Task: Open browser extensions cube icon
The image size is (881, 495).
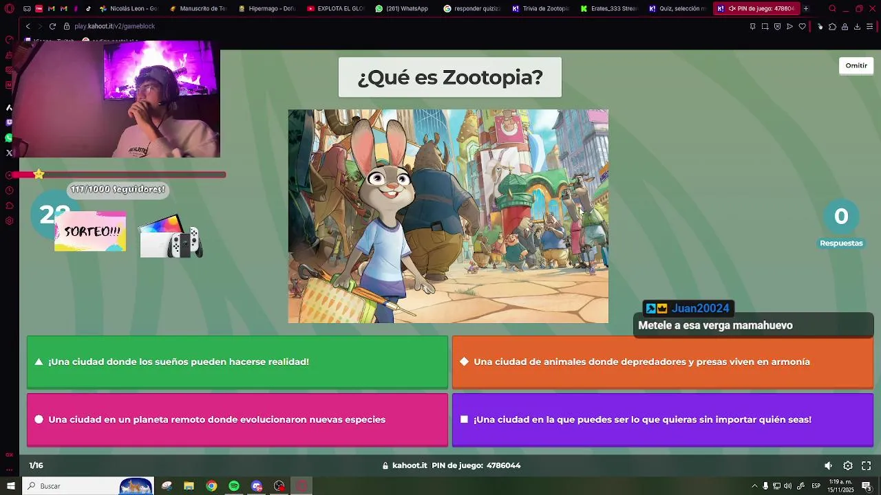Action: click(832, 26)
